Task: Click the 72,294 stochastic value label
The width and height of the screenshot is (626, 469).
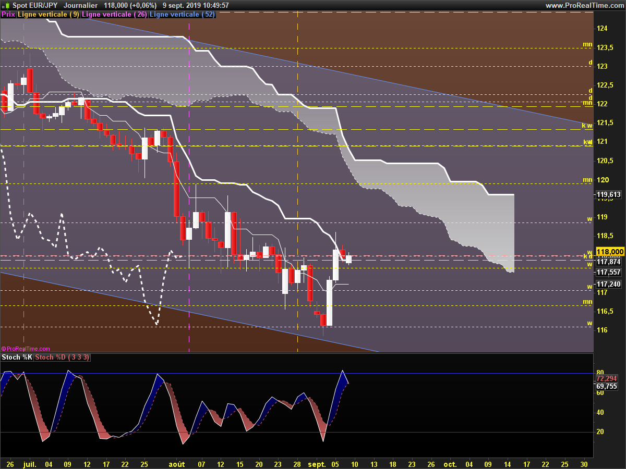Action: tap(607, 378)
